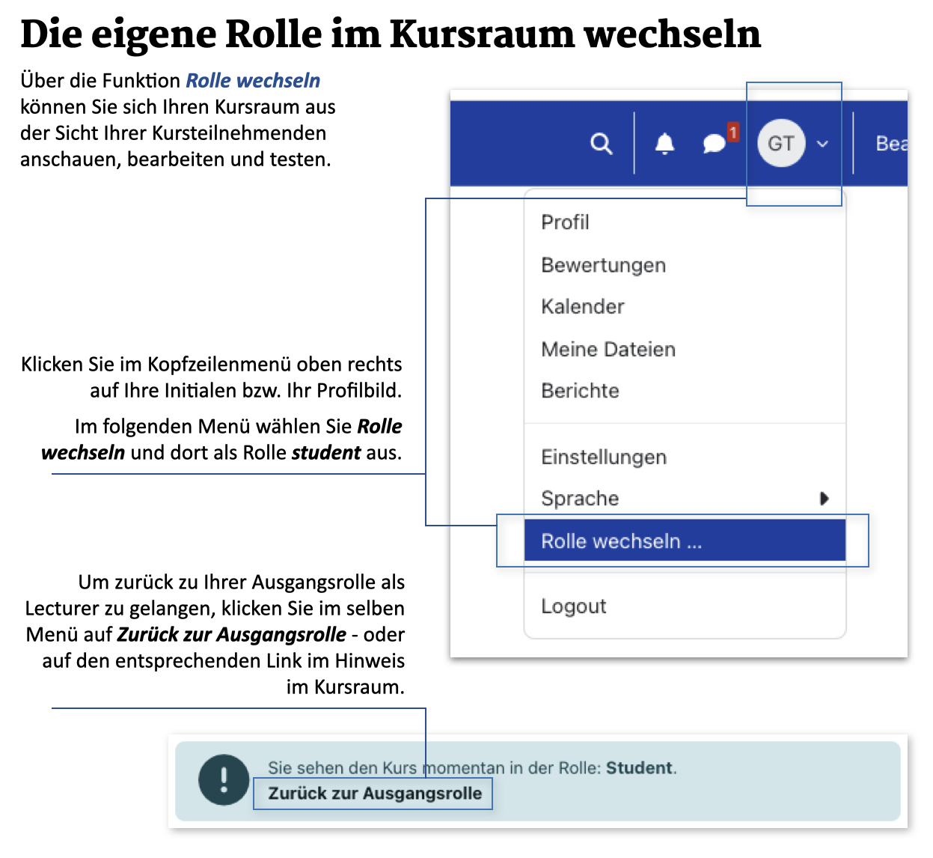This screenshot has width=933, height=858.
Task: Expand the Sprache submenu arrow
Action: (824, 499)
